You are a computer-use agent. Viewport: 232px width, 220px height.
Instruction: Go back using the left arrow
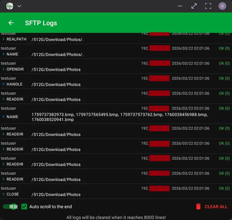pyautogui.click(x=11, y=23)
